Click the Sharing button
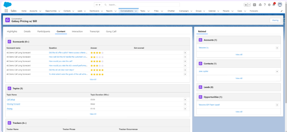 click(275, 20)
